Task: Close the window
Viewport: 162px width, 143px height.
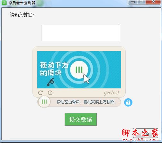Action: pos(153,2)
